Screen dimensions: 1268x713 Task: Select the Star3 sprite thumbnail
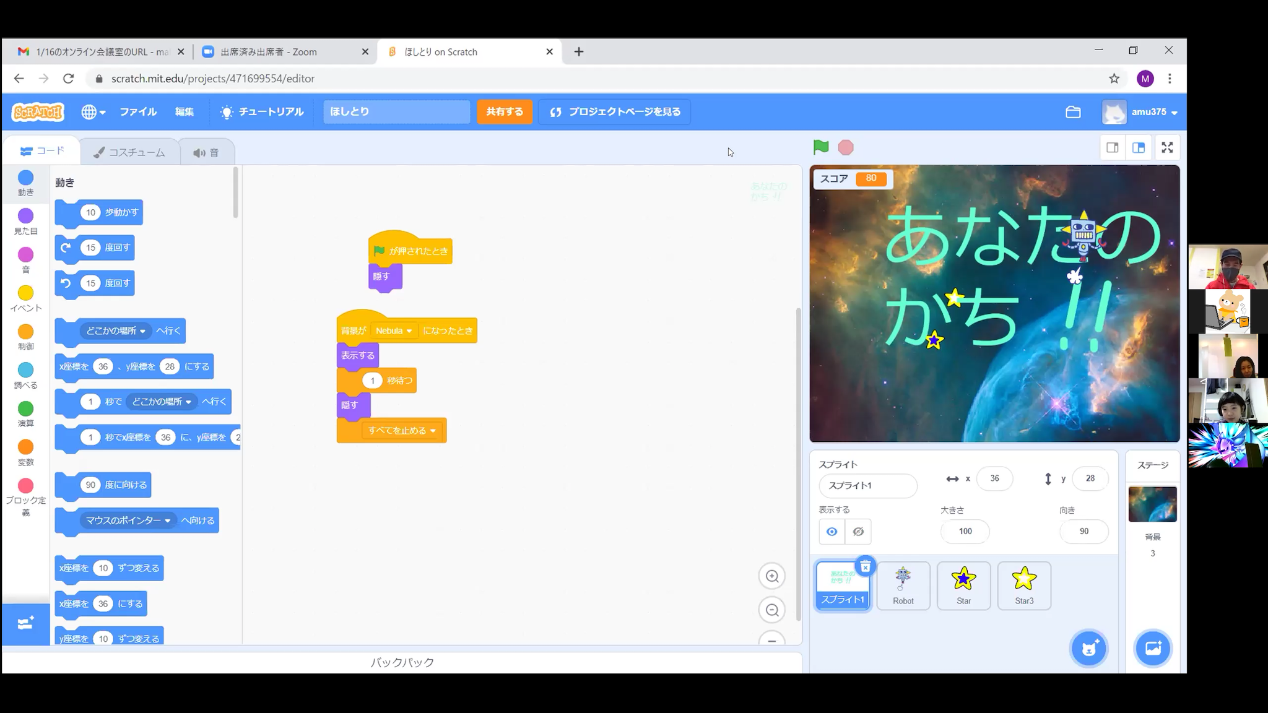1024,586
